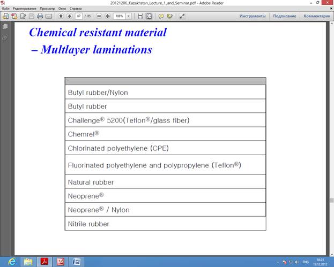Click 'Challenge 5200(Teflon/glass fiber)' row text
This screenshot has width=334, height=267.
coord(129,120)
